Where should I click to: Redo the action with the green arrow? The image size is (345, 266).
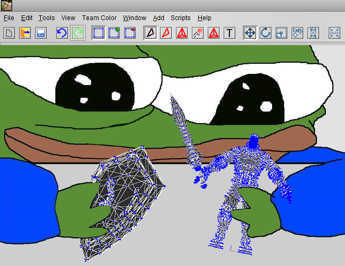(78, 33)
